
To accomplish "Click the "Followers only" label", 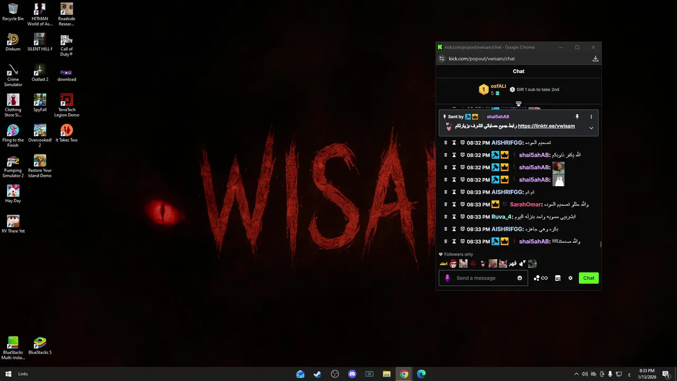I will coord(459,255).
